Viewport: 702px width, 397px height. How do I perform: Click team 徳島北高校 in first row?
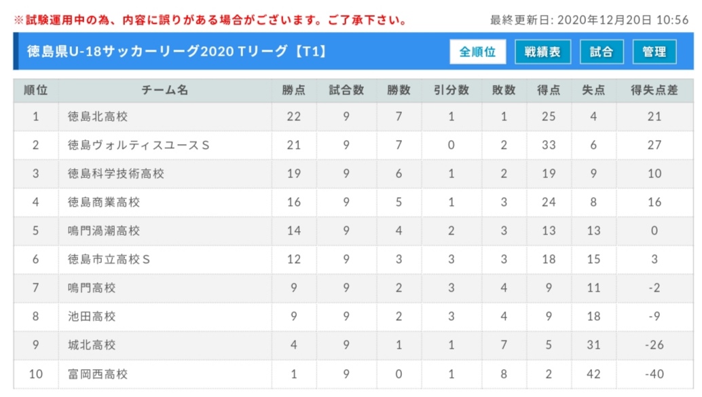[98, 116]
